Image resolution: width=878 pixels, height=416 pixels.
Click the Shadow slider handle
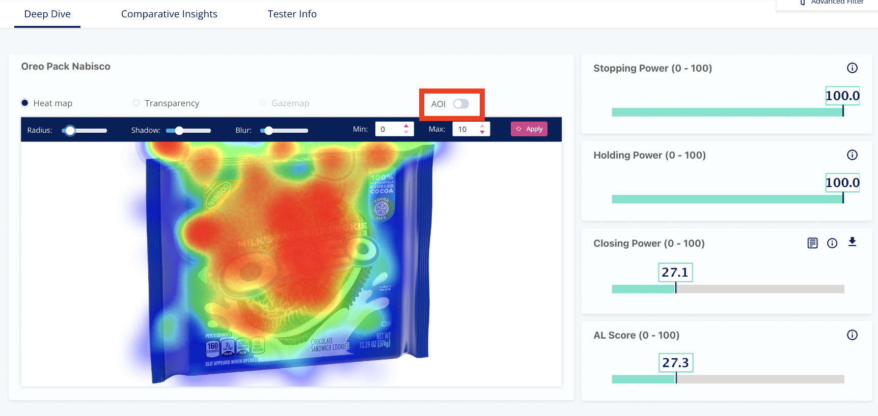pos(179,131)
